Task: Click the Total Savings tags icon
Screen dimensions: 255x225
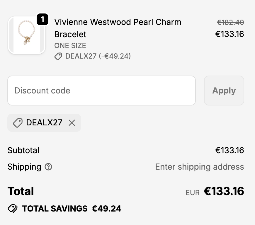Action: 13,209
